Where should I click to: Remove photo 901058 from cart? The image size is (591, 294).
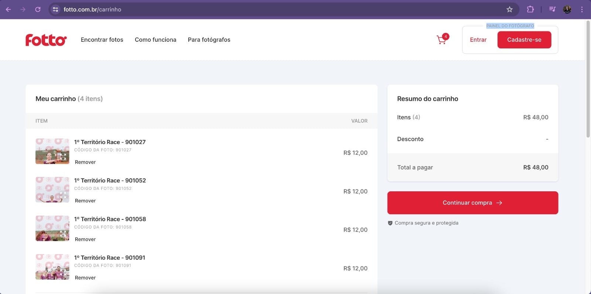point(85,239)
